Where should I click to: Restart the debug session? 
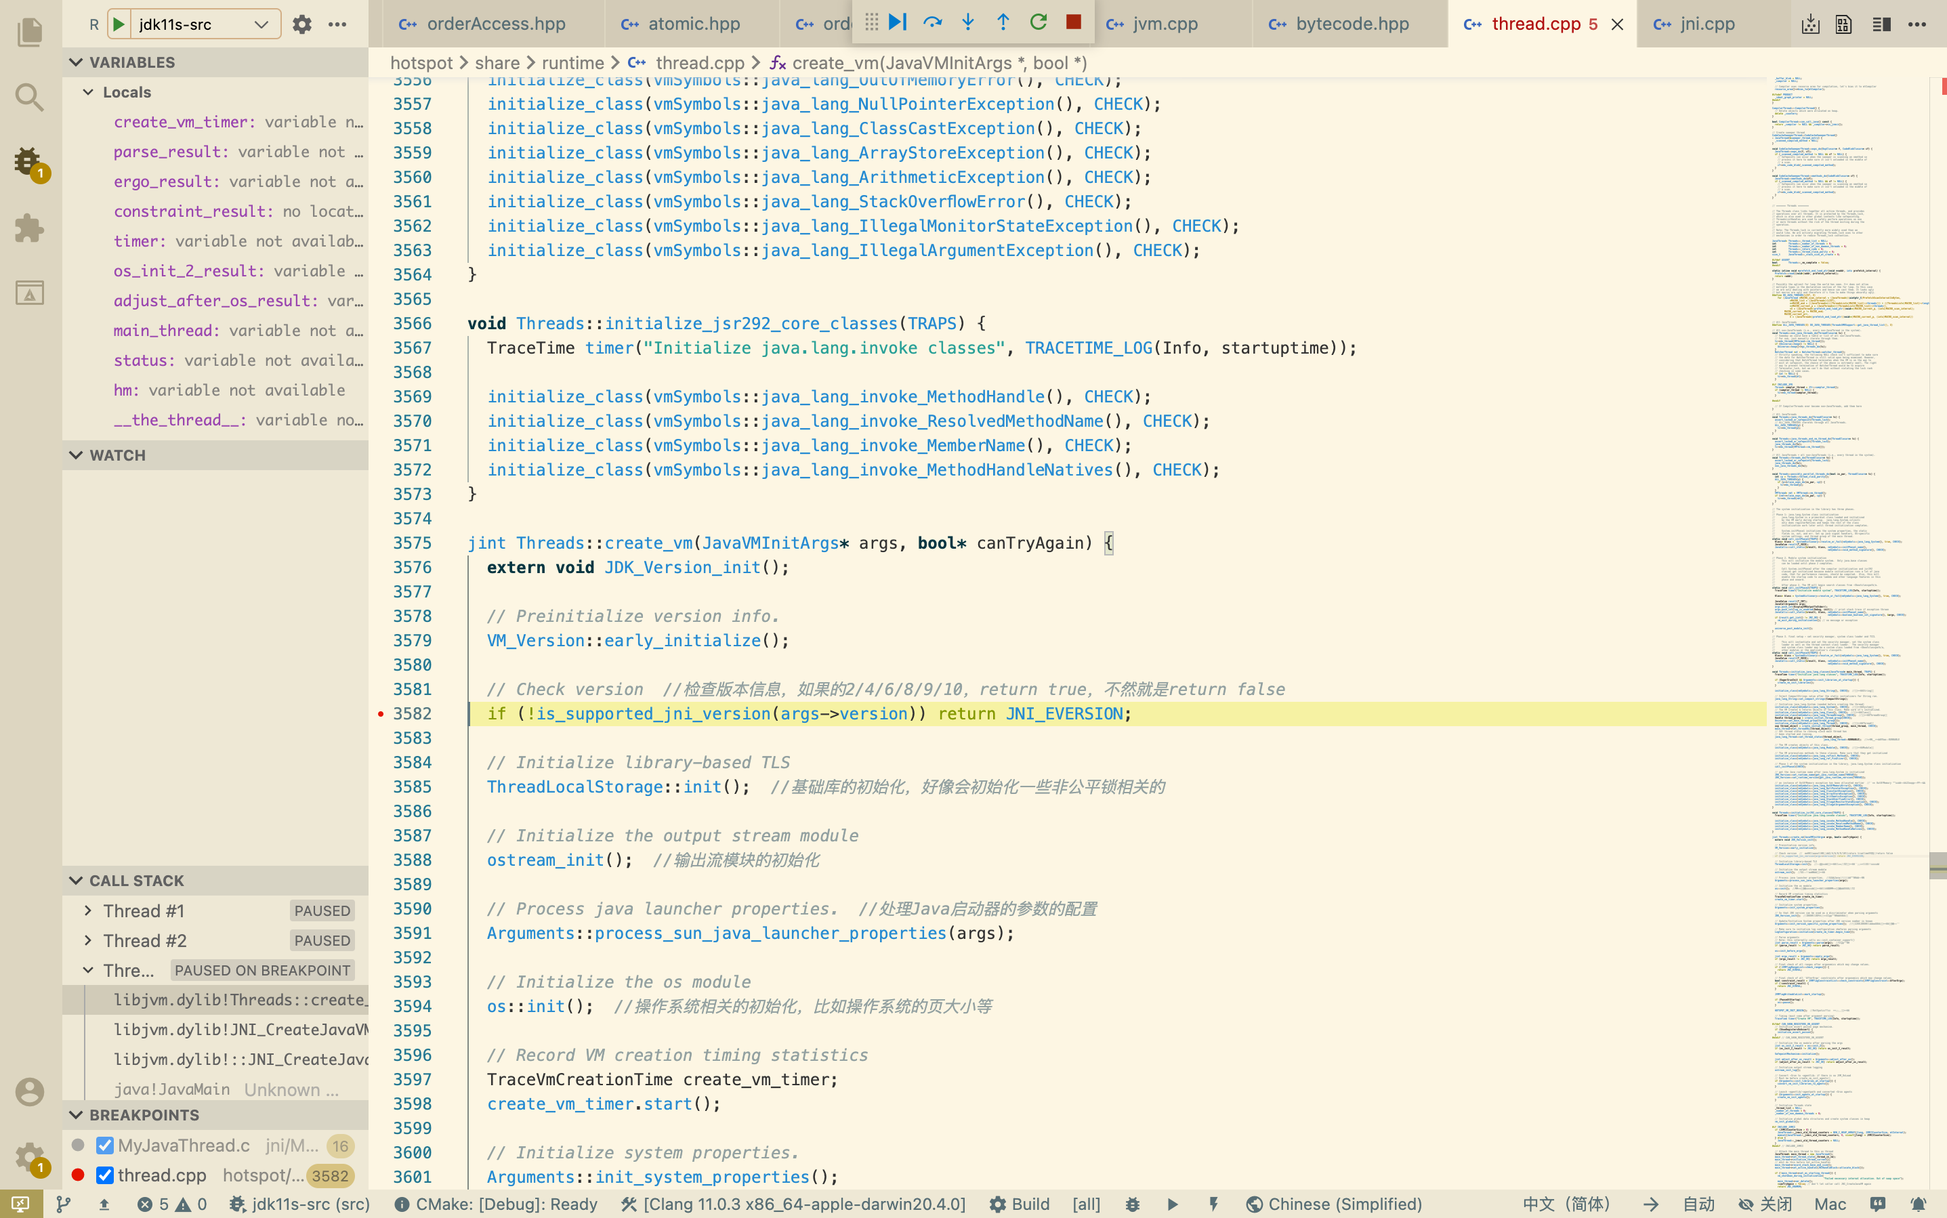coord(1039,22)
